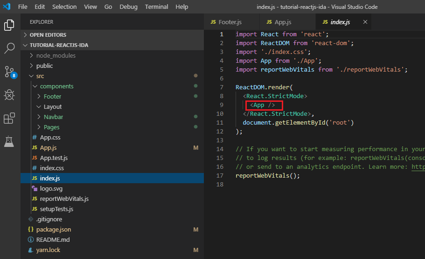Open reportWebVitals.js in the explorer

(x=112, y=199)
